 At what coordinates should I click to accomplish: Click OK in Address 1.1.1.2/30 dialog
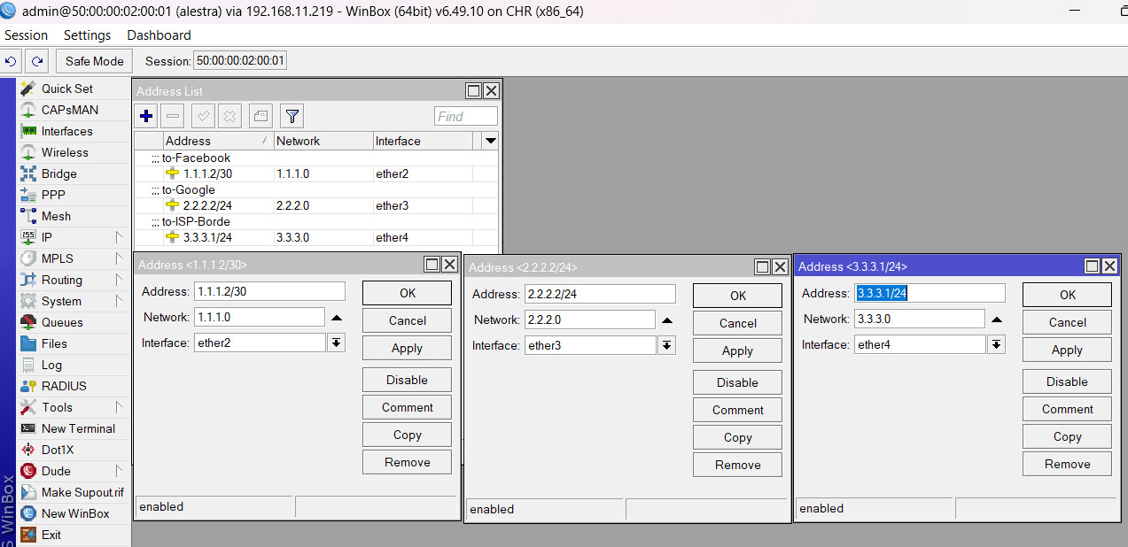coord(407,293)
